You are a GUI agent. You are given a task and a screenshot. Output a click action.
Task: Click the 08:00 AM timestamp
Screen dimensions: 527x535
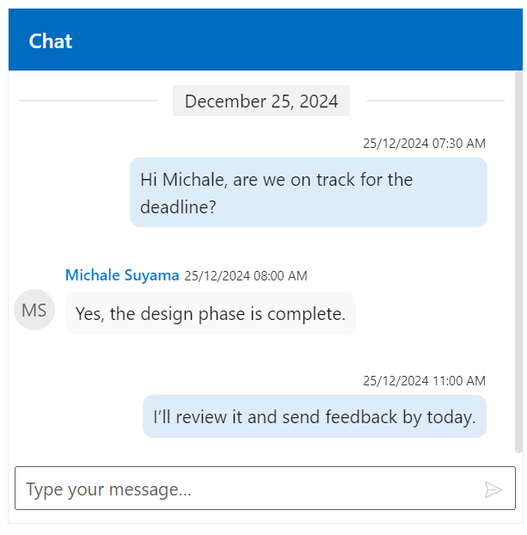coord(246,276)
